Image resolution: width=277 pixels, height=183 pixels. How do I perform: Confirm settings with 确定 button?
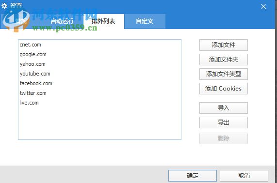pyautogui.click(x=193, y=176)
